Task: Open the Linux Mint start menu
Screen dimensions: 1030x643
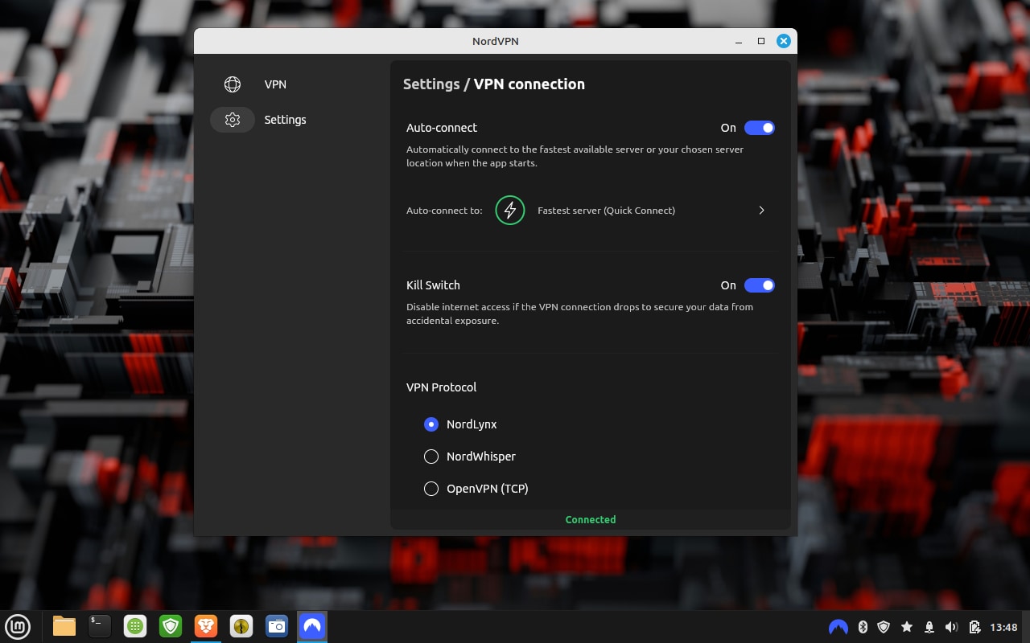Action: [18, 626]
